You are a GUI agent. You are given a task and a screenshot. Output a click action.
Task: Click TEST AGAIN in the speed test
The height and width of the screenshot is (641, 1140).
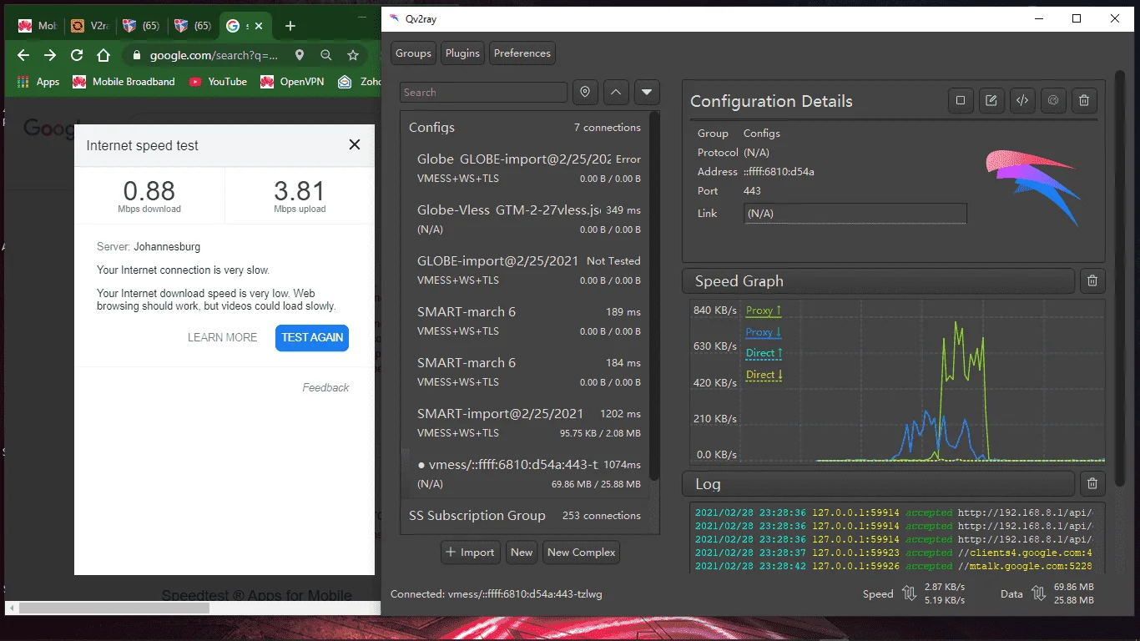(x=312, y=337)
